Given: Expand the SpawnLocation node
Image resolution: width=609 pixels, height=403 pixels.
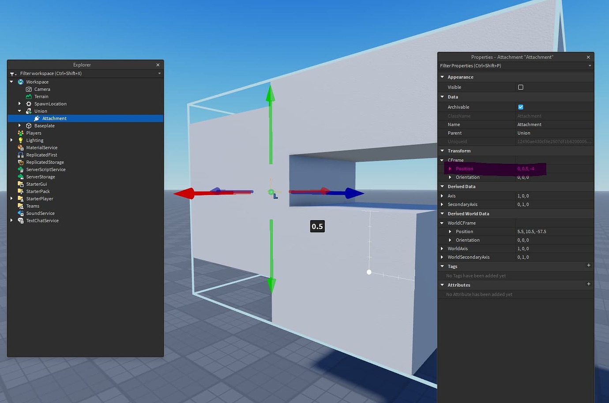Looking at the screenshot, I should (x=19, y=104).
